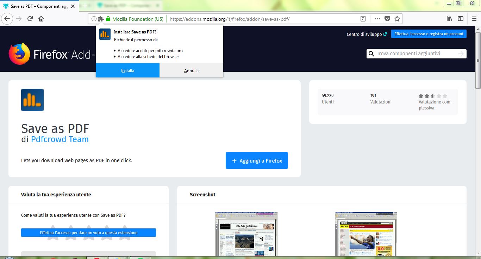
Task: Click Installa to install the add-on
Action: coord(127,70)
